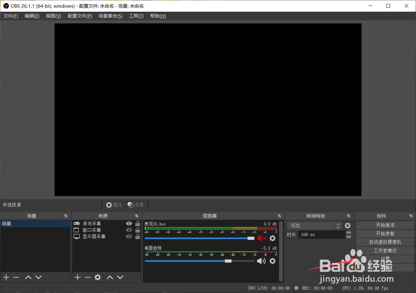
Task: Click the mixer panel vertical scrollbar
Action: click(x=281, y=251)
